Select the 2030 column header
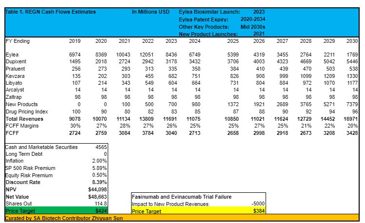 coord(352,41)
